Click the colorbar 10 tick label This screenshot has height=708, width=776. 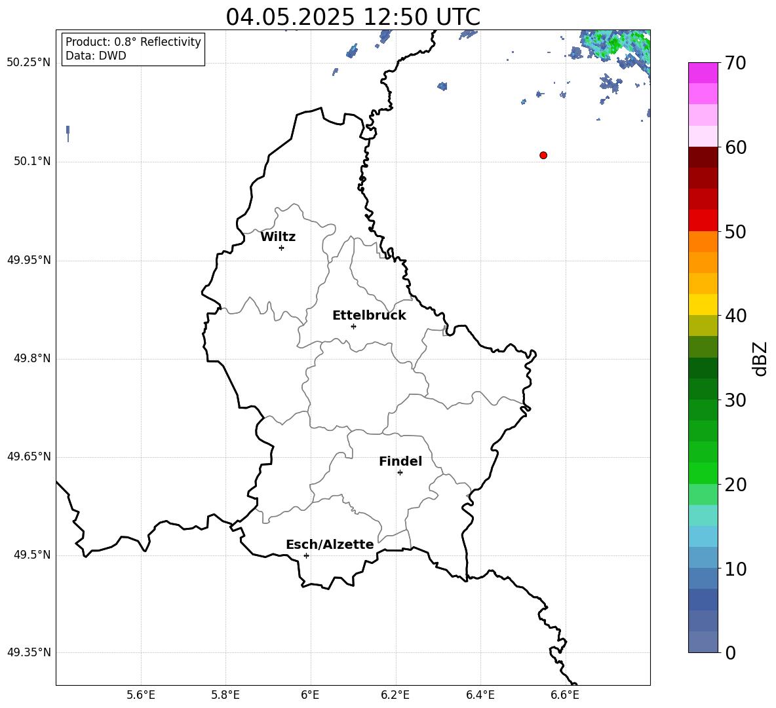(x=736, y=568)
